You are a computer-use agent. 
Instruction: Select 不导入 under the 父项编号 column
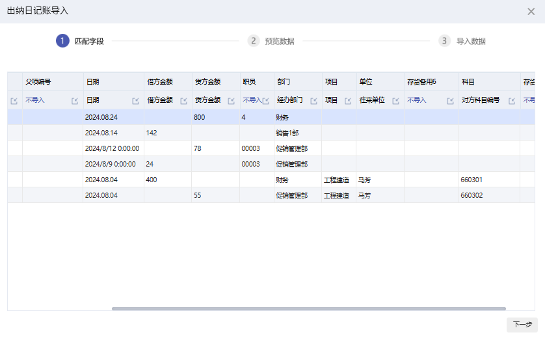click(x=35, y=100)
